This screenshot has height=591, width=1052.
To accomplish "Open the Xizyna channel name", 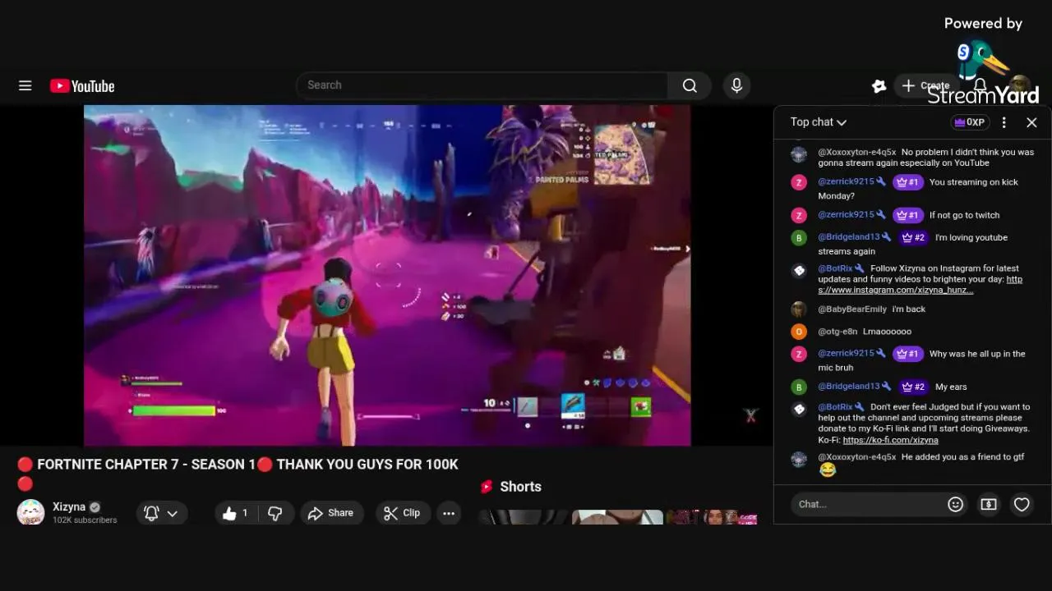I will pos(69,507).
